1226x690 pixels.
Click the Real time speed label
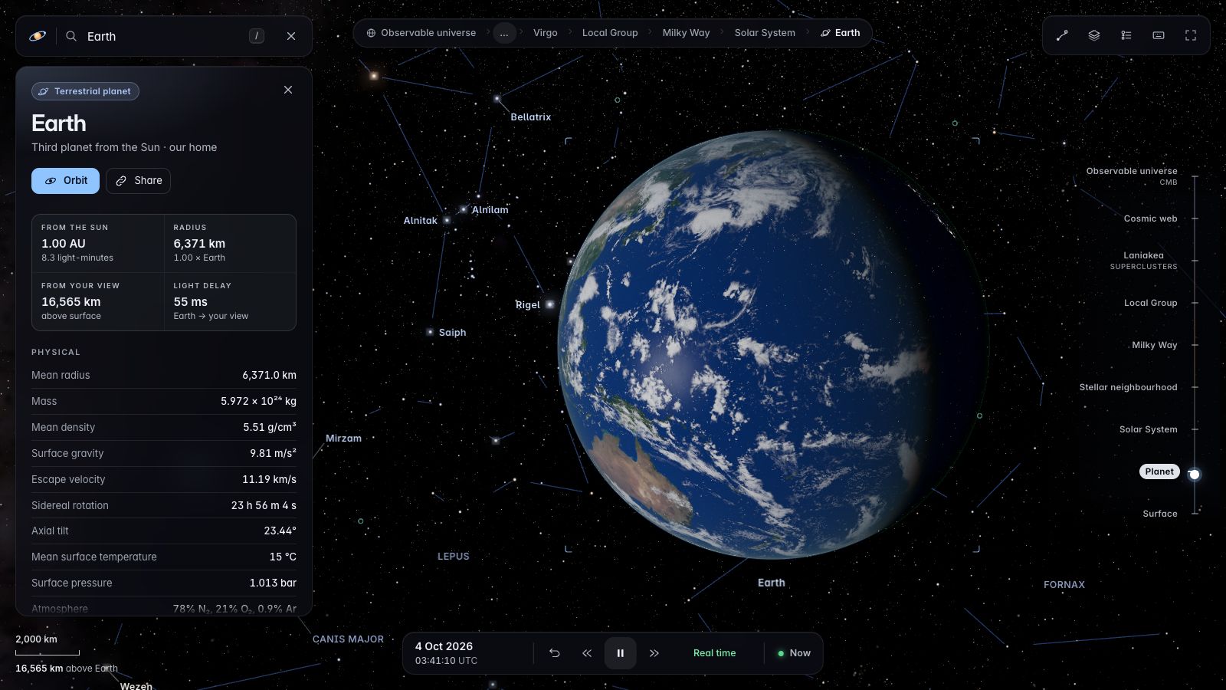[x=714, y=653]
